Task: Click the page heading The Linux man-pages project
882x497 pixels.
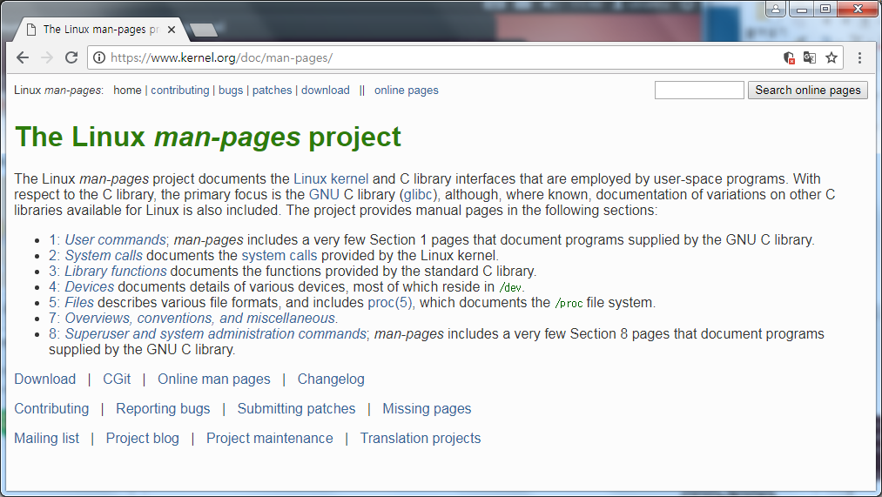Action: pyautogui.click(x=207, y=137)
